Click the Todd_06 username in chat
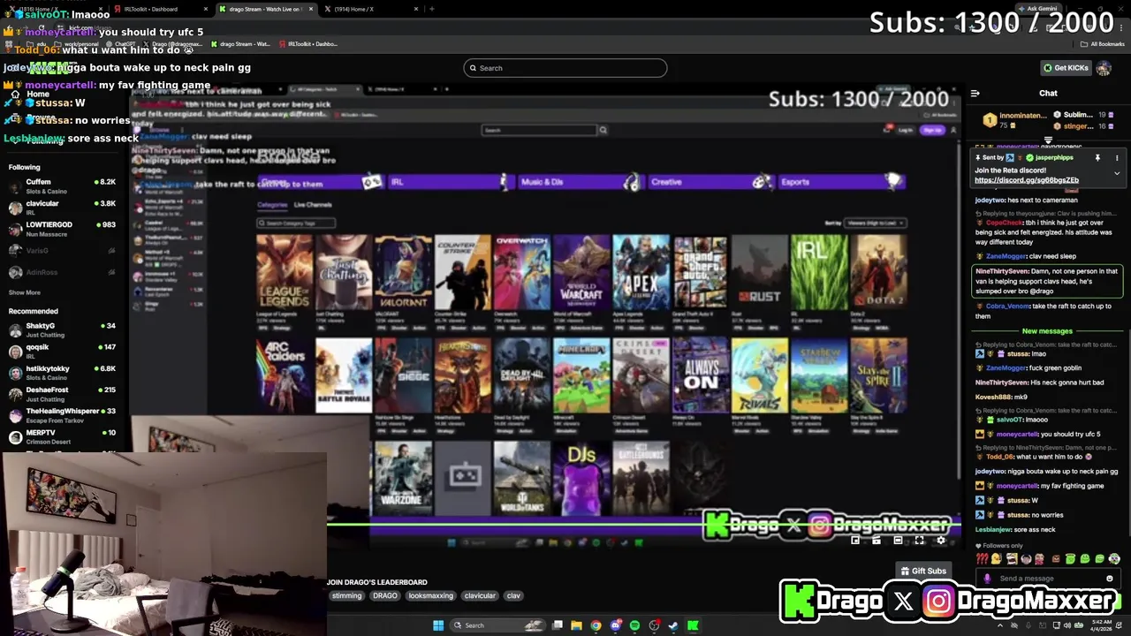Viewport: 1131px width, 636px height. pyautogui.click(x=1000, y=457)
